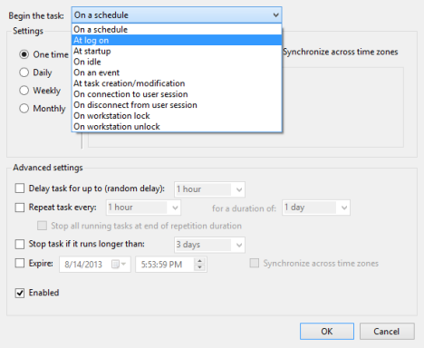Open the Repeat task every 1 hour dropdown
This screenshot has height=348, width=424.
click(143, 208)
